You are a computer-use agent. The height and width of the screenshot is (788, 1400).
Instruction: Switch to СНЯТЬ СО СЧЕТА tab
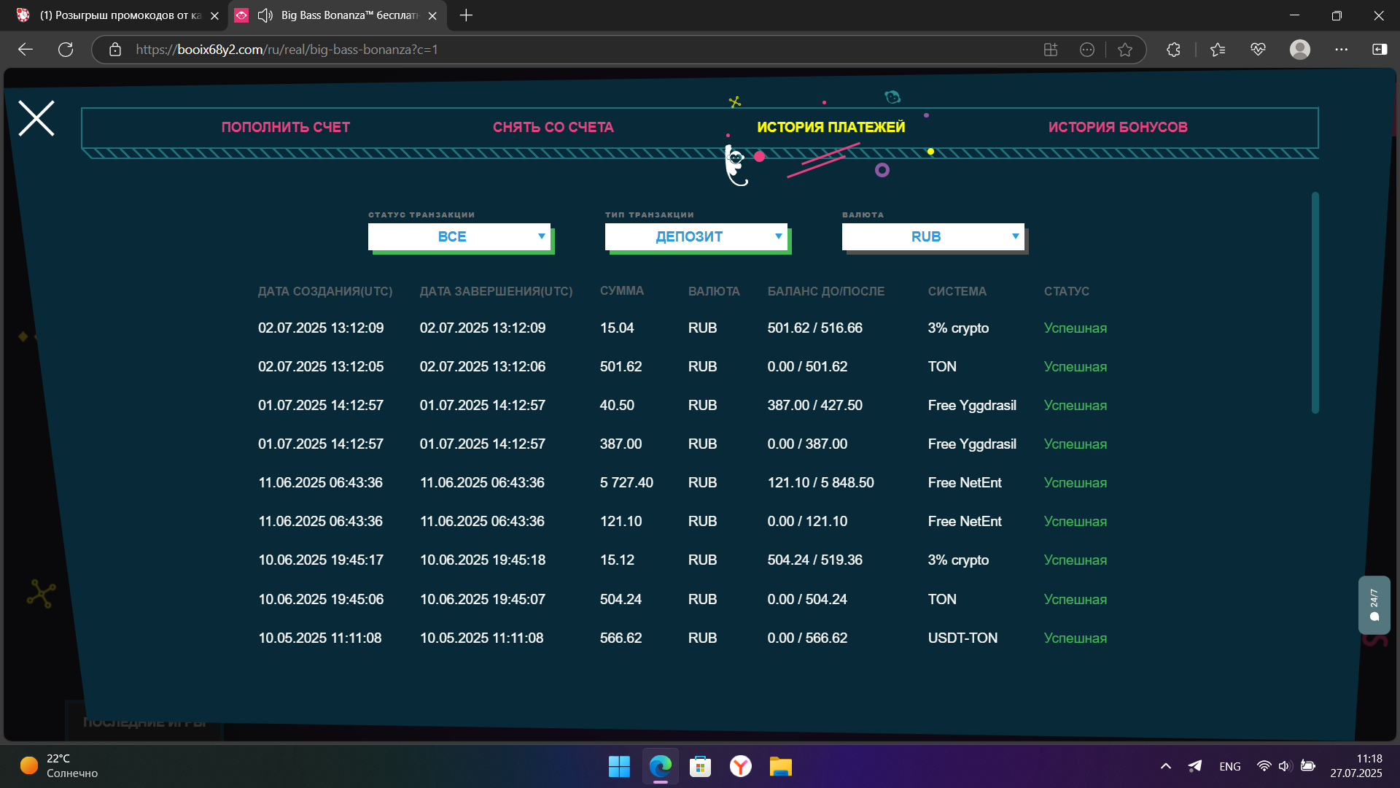coord(553,127)
